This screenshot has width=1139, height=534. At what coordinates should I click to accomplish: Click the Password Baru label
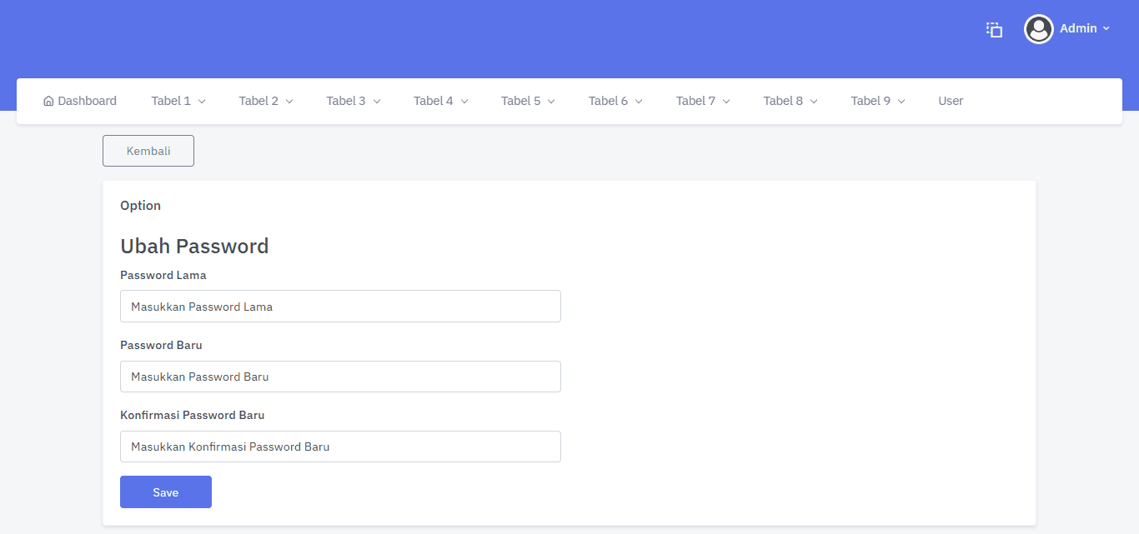162,345
